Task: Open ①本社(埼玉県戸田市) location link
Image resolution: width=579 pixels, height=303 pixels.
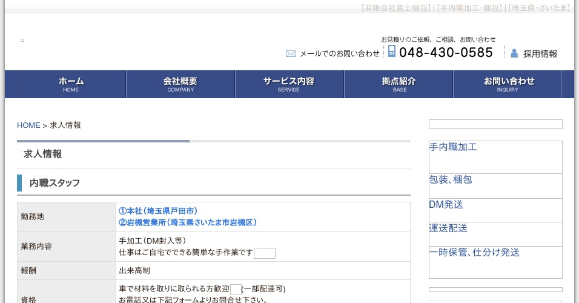Action: pos(158,211)
